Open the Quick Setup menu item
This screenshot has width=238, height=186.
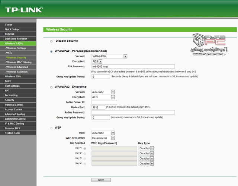[x=18, y=29]
